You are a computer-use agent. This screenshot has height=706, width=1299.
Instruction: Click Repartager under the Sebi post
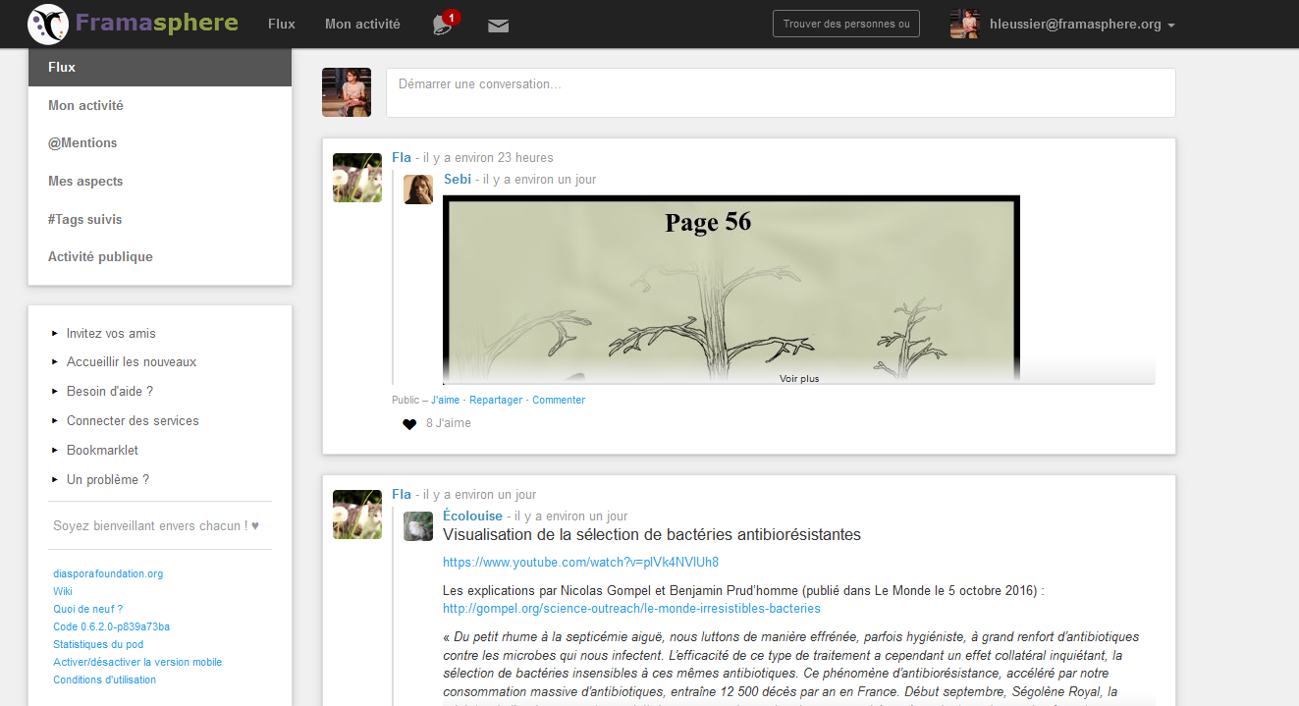[x=496, y=401]
